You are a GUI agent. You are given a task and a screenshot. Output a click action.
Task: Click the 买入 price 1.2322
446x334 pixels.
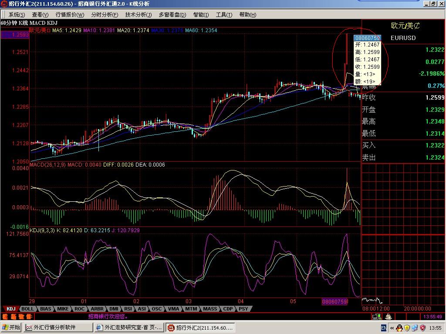point(435,145)
